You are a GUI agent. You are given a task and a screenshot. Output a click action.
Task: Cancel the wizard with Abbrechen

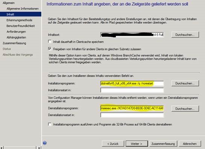pyautogui.click(x=190, y=144)
